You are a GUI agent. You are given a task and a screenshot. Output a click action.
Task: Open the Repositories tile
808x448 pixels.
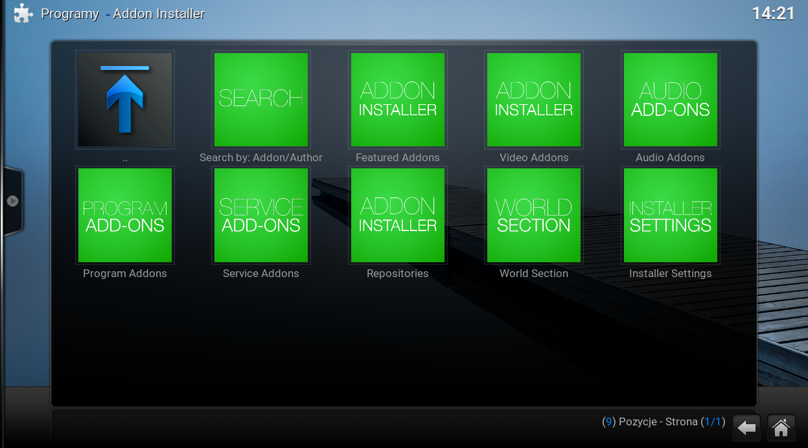pyautogui.click(x=398, y=216)
